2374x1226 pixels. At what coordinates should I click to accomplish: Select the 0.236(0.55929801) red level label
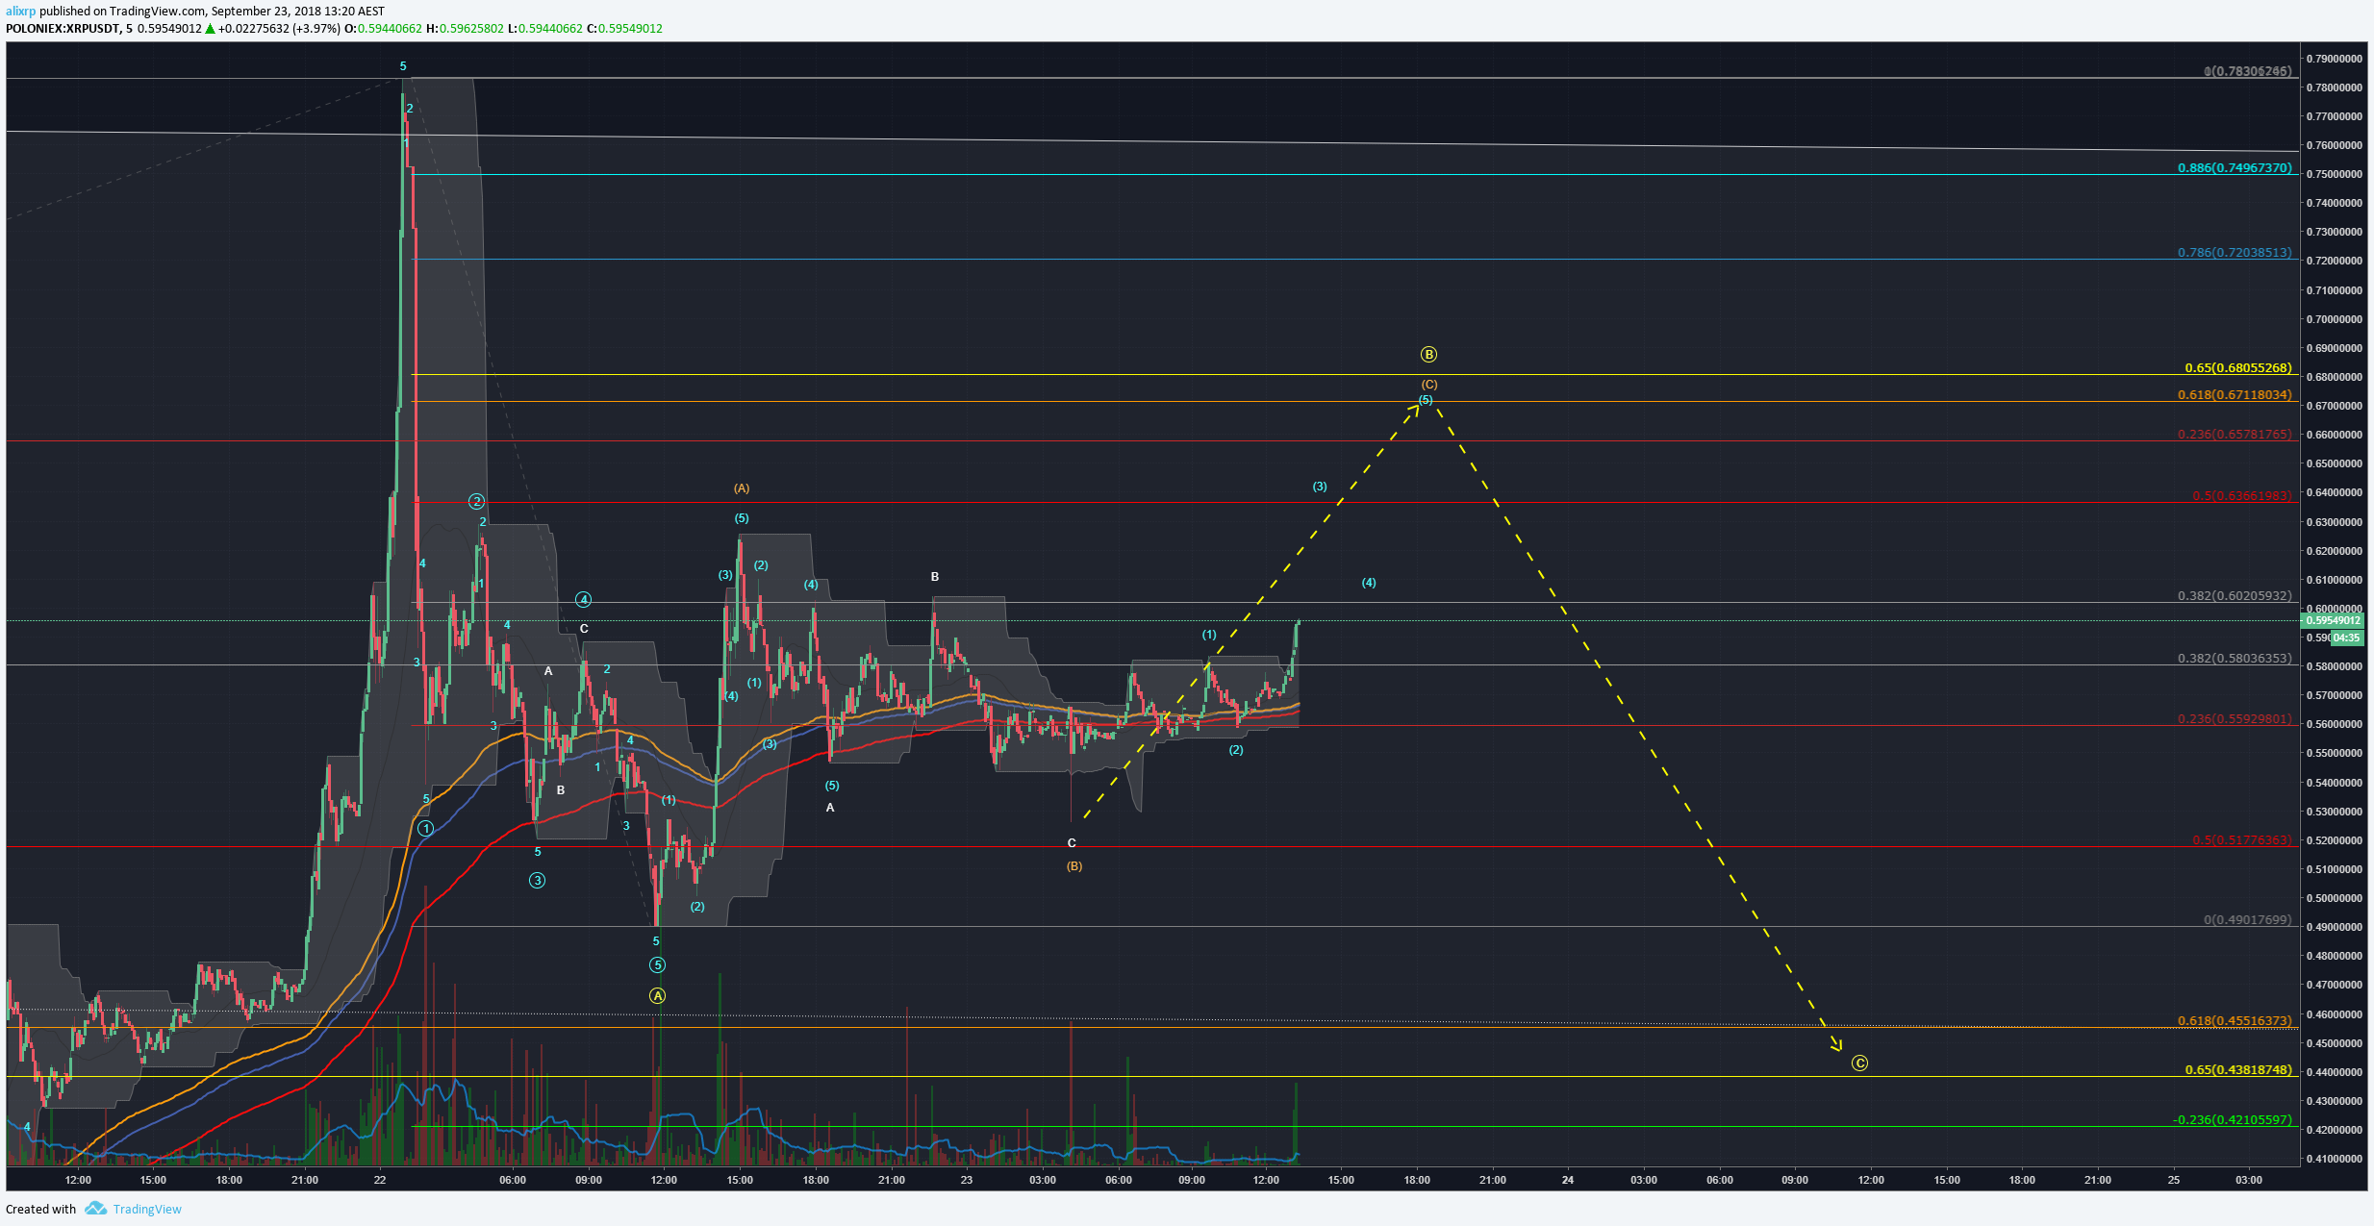[x=2235, y=718]
